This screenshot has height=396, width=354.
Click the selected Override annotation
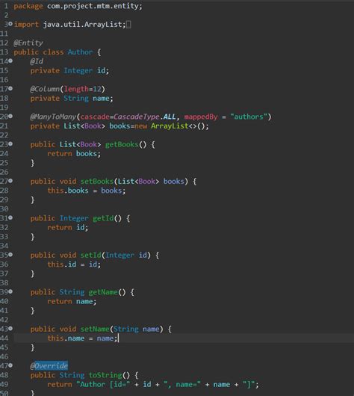click(x=51, y=366)
